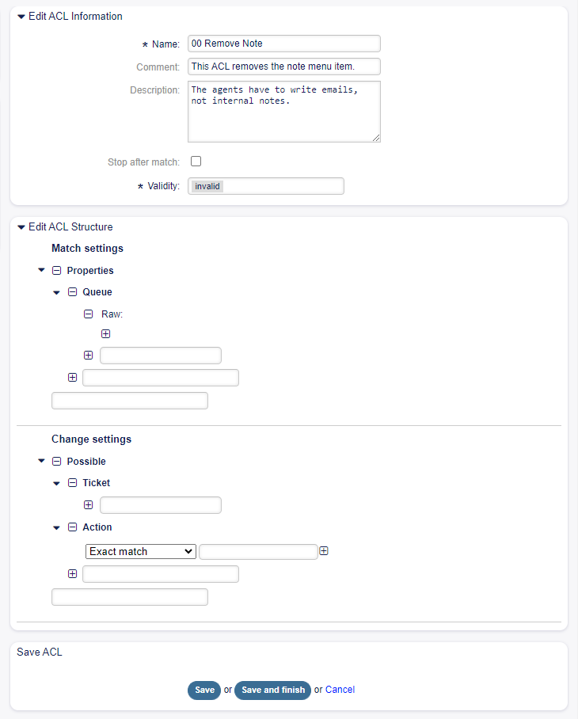
Task: Enable the Stop after match checkbox
Action: [196, 161]
